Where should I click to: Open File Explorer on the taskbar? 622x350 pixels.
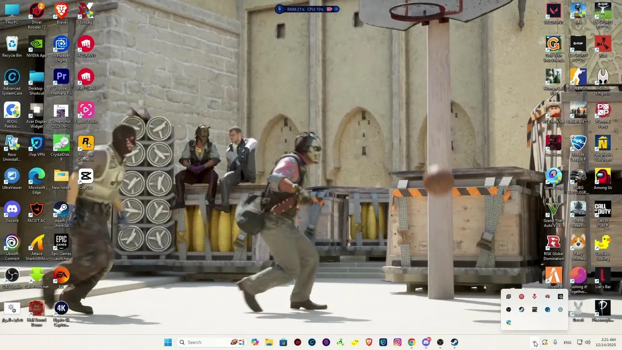(269, 342)
